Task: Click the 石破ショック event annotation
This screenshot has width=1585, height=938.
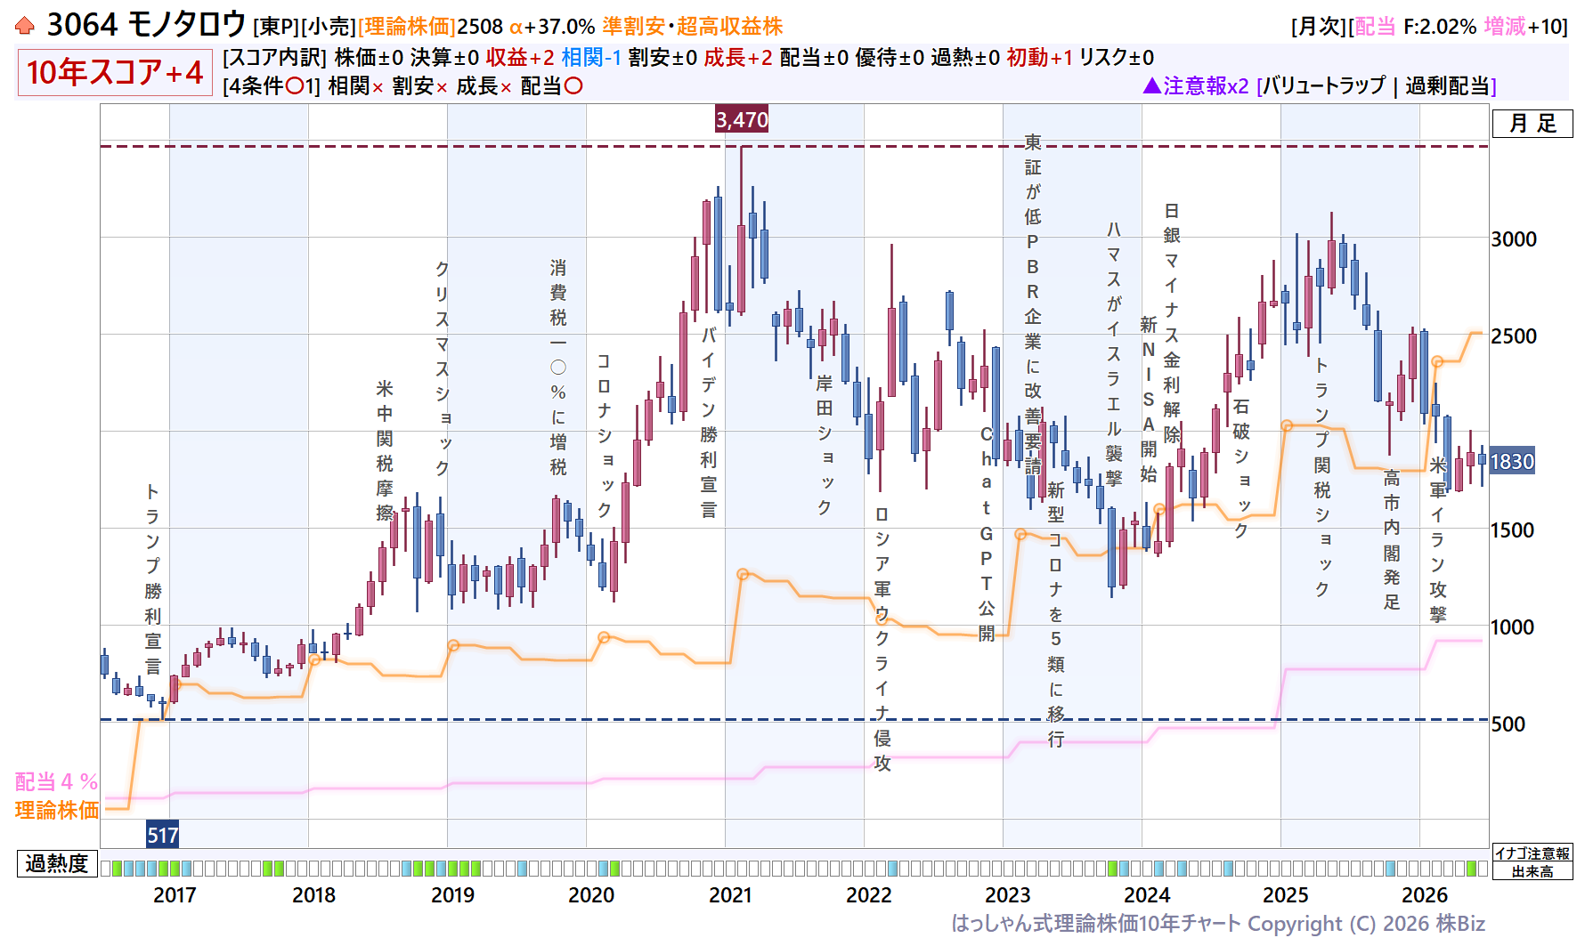Action: point(1241,468)
